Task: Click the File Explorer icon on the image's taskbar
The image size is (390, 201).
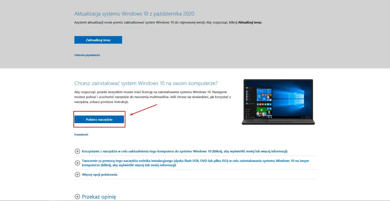Action: 269,117
